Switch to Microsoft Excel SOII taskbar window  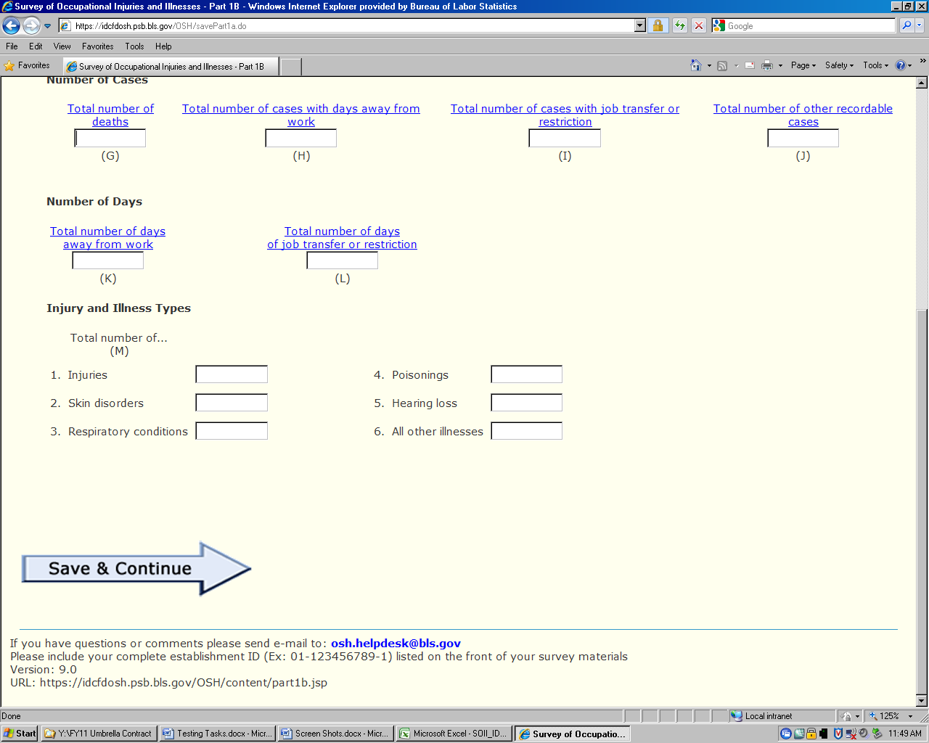[x=454, y=734]
